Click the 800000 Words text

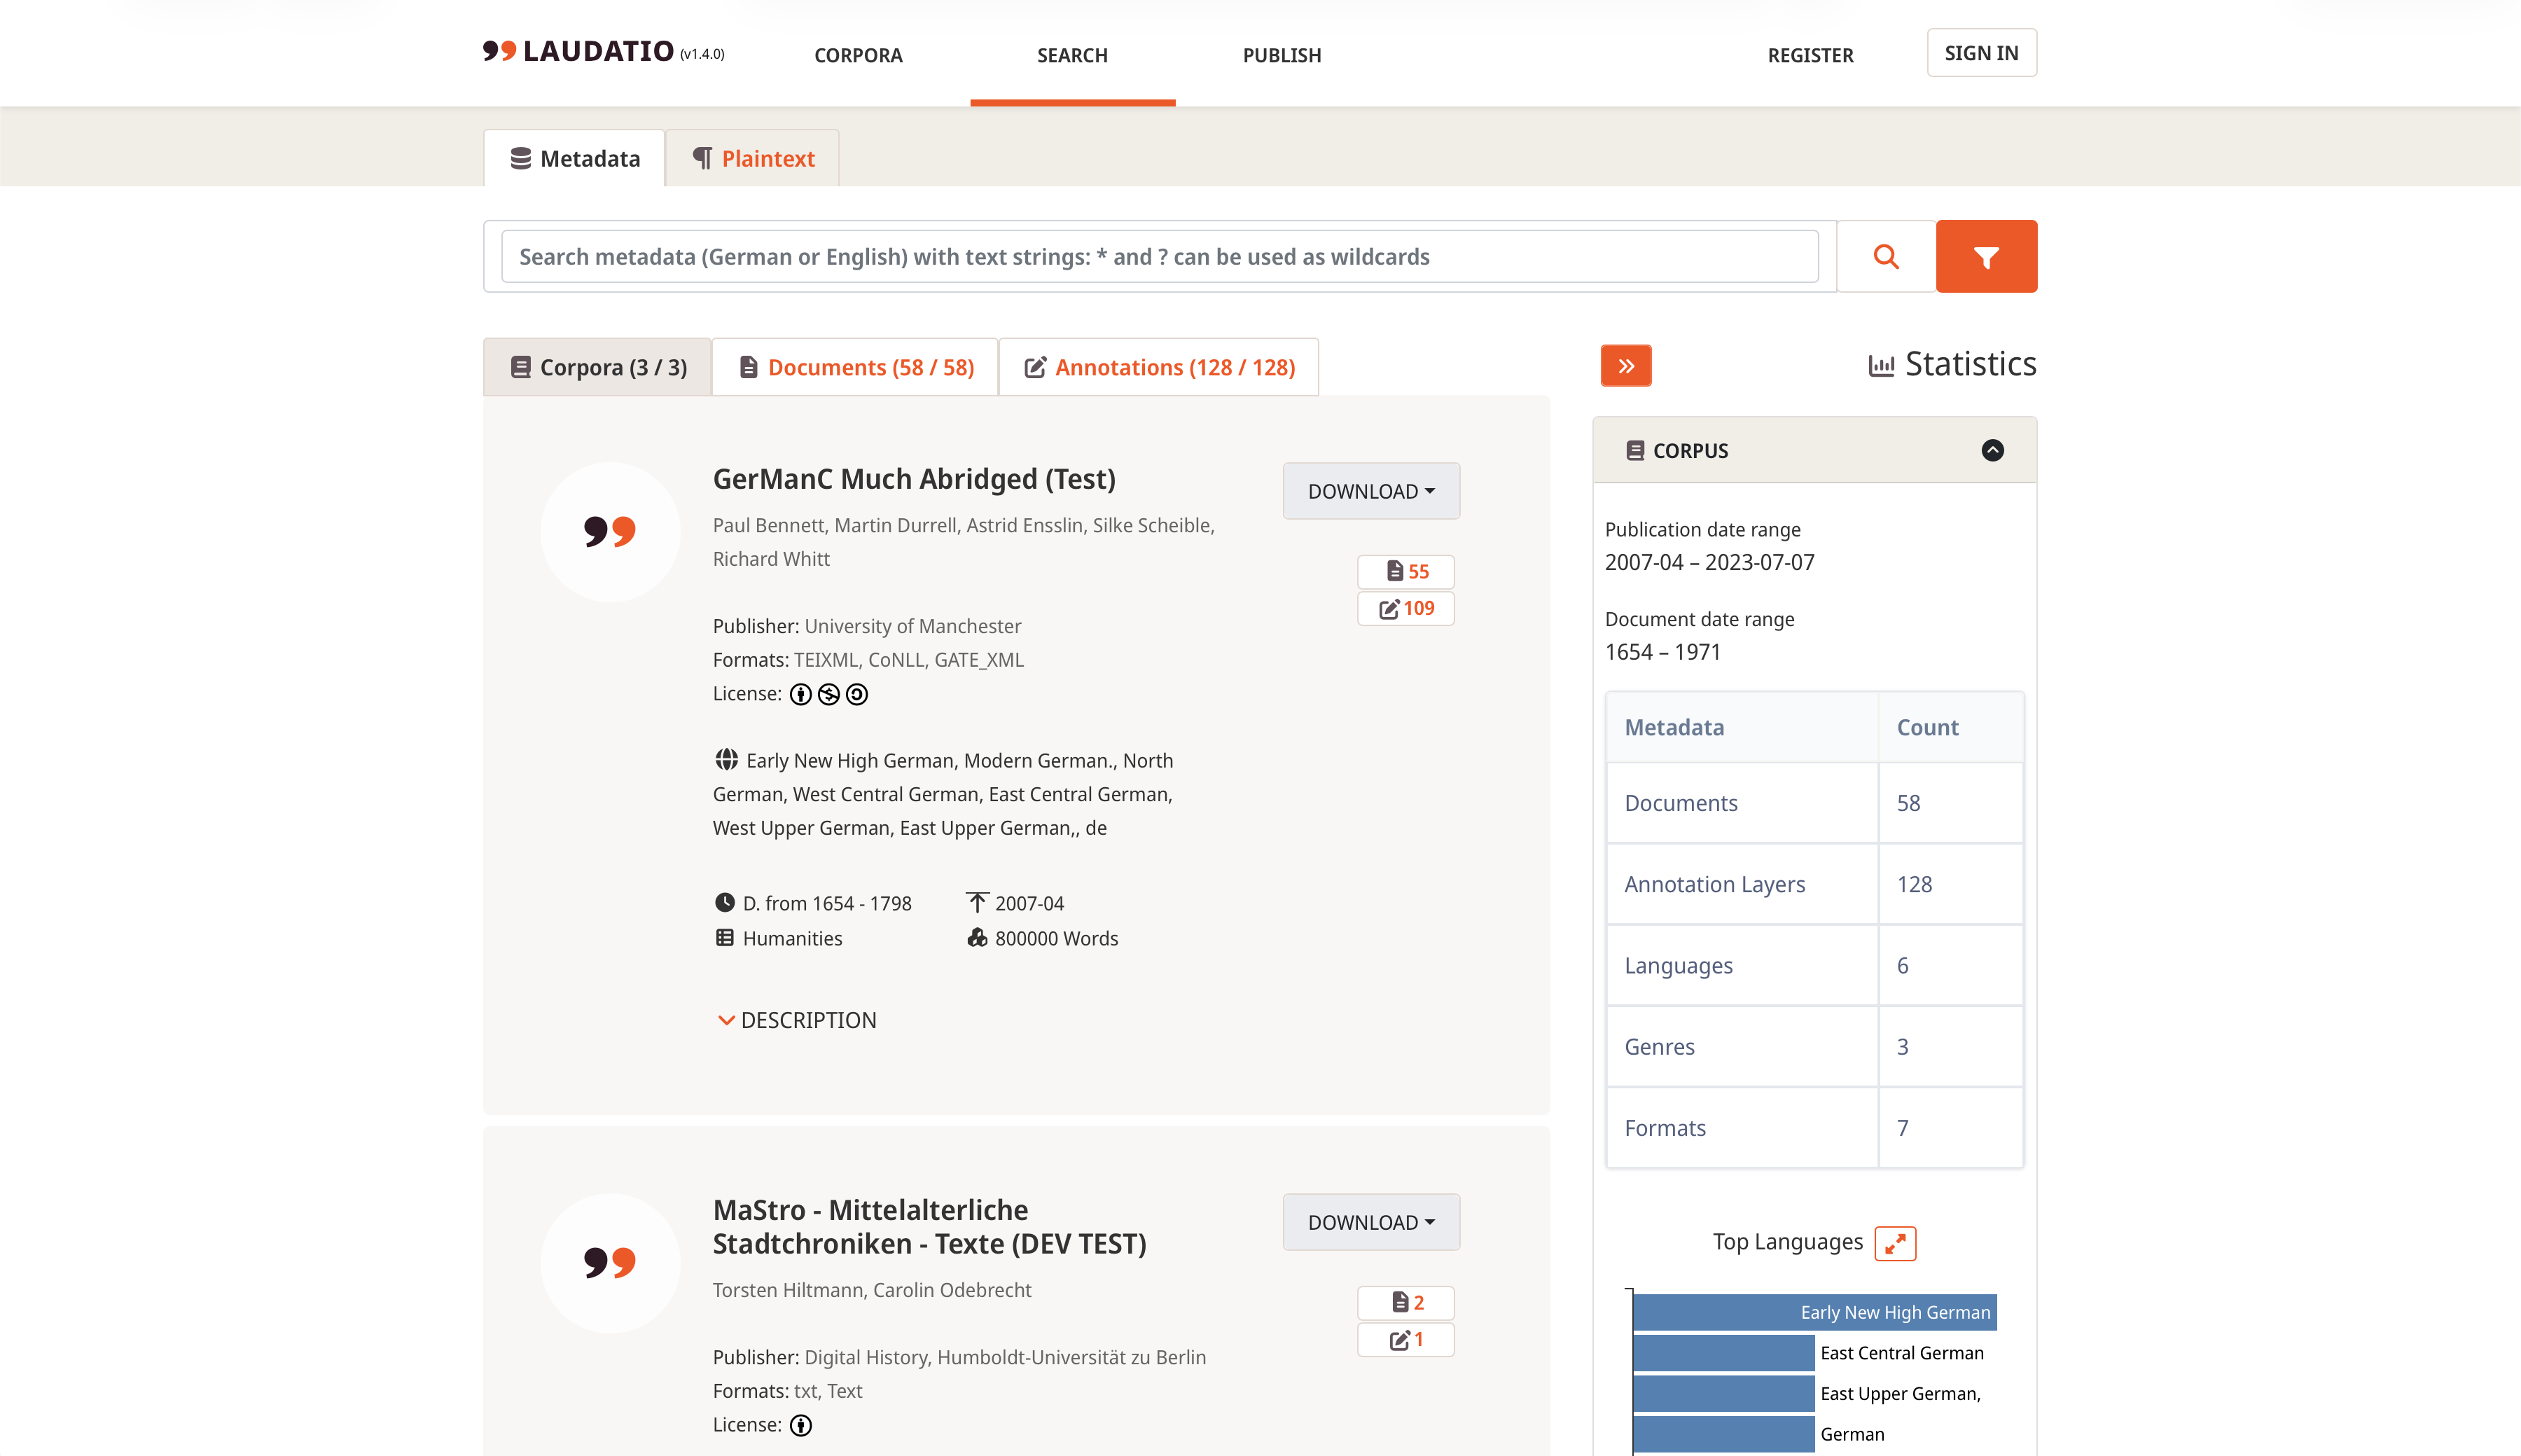(1057, 938)
